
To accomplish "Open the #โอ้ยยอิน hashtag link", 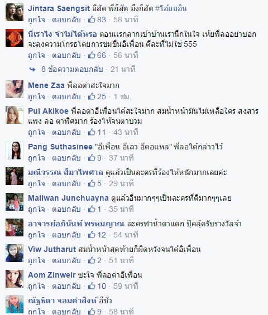I will click(x=171, y=8).
